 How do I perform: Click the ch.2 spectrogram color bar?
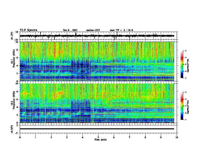click(182, 106)
